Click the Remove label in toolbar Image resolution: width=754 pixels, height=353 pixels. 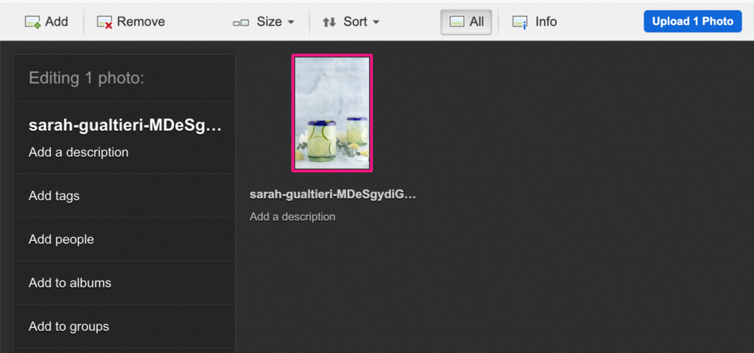click(x=141, y=21)
